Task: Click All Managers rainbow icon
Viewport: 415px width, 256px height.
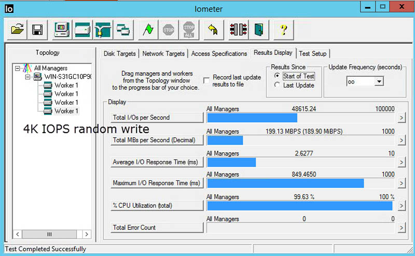Action: 27,68
